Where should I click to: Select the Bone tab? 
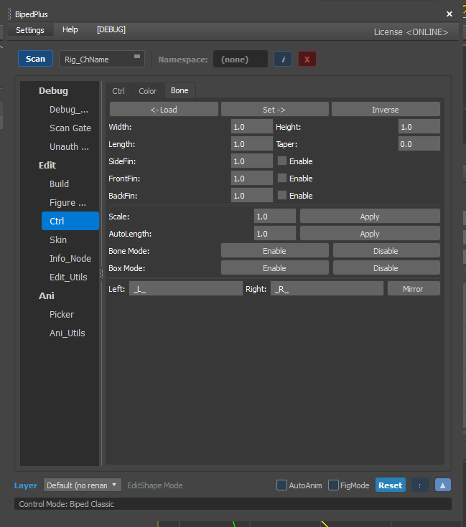pos(180,90)
